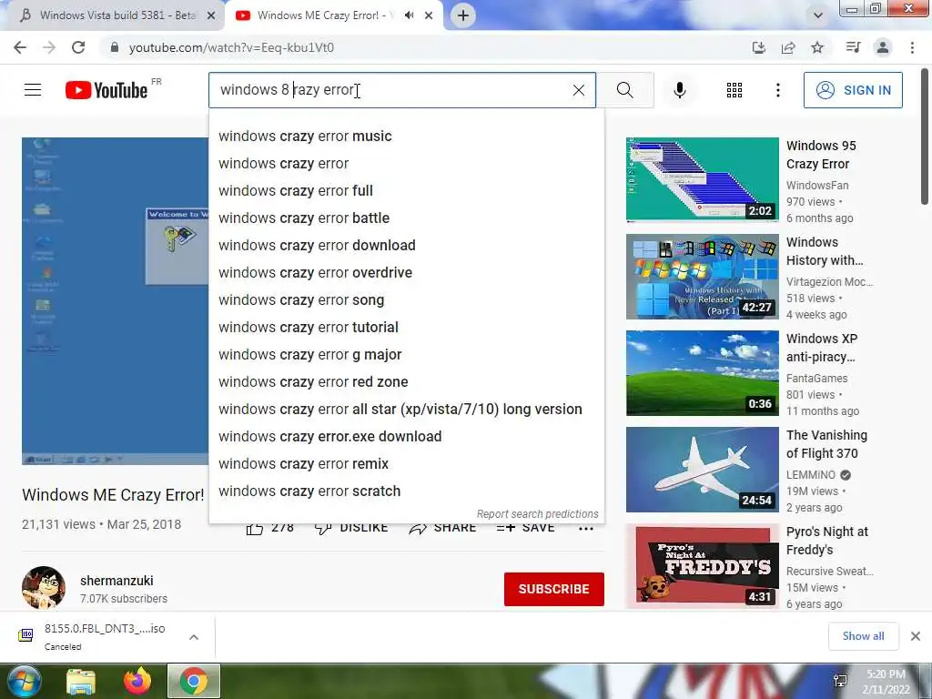Close the downloads bar
This screenshot has width=932, height=699.
pos(916,636)
